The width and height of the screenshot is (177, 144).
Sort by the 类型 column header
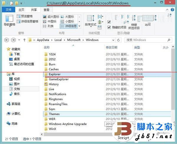[137, 47]
